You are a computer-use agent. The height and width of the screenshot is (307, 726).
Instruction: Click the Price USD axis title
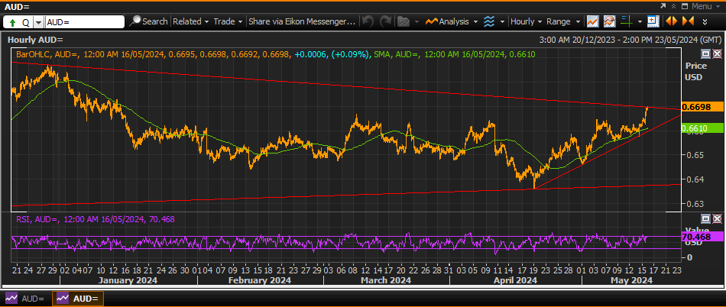tap(694, 71)
